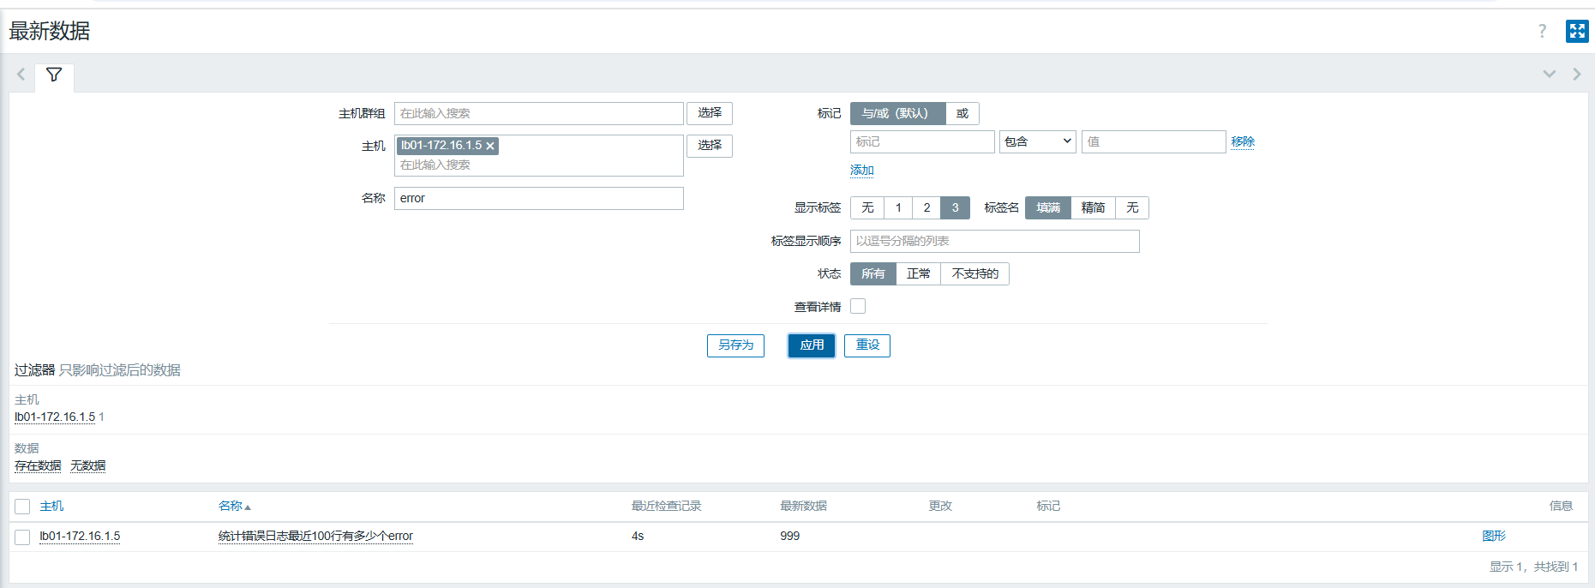Click the 名称 error input field

coord(538,198)
